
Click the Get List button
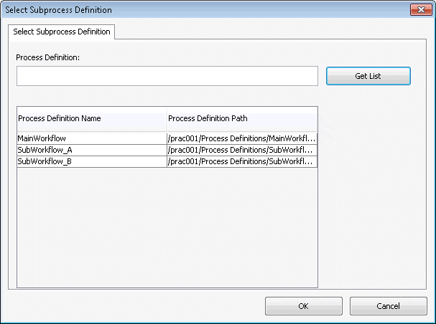click(368, 76)
